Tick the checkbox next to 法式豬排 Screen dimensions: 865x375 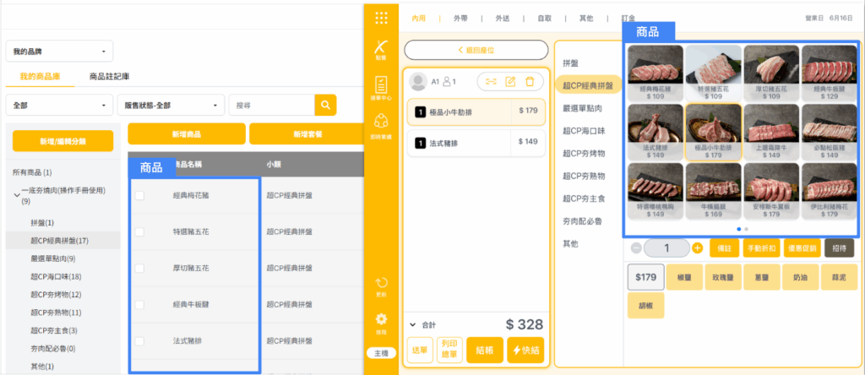[x=139, y=340]
